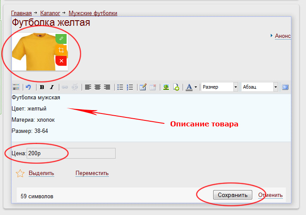Toggle bold formatting
Image resolution: width=306 pixels, height=215 pixels.
(42, 87)
